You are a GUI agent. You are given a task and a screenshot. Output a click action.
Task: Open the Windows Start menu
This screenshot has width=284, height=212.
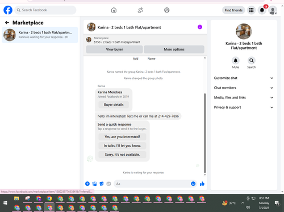[x=5, y=203]
